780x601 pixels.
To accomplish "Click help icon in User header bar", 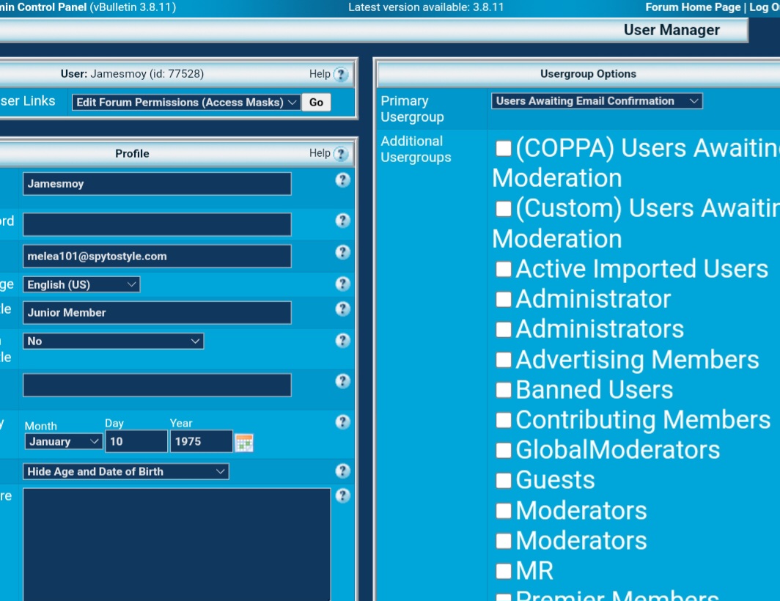I will pyautogui.click(x=340, y=75).
